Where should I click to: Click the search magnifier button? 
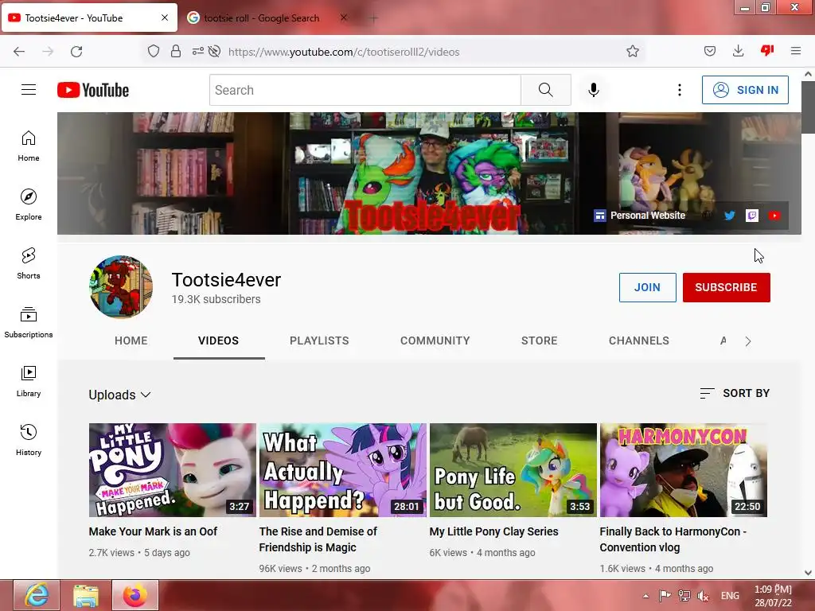546,90
